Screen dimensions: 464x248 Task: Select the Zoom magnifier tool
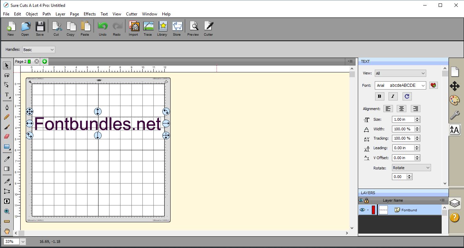coord(7,211)
